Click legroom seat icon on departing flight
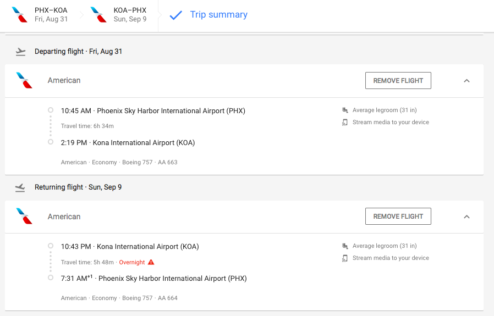 tap(345, 110)
